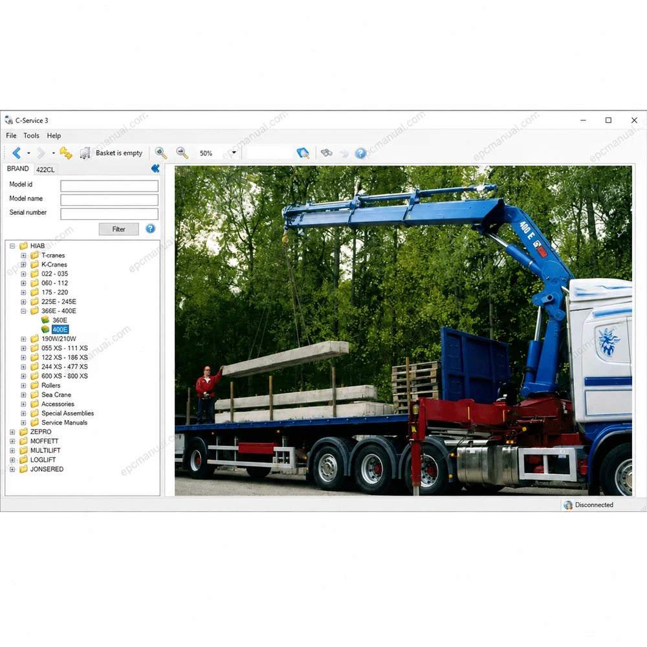Select the 122 XS - 186 XS folder
This screenshot has height=647, width=647.
[64, 357]
